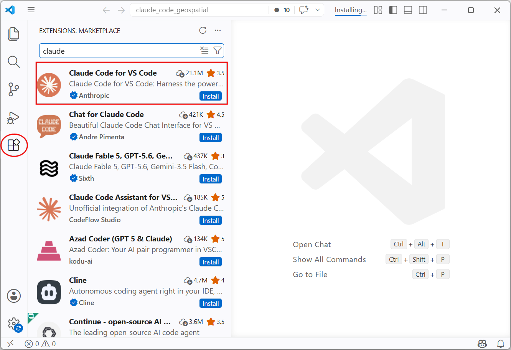
Task: Click the 'kodu-ai' publisher name
Action: point(81,261)
